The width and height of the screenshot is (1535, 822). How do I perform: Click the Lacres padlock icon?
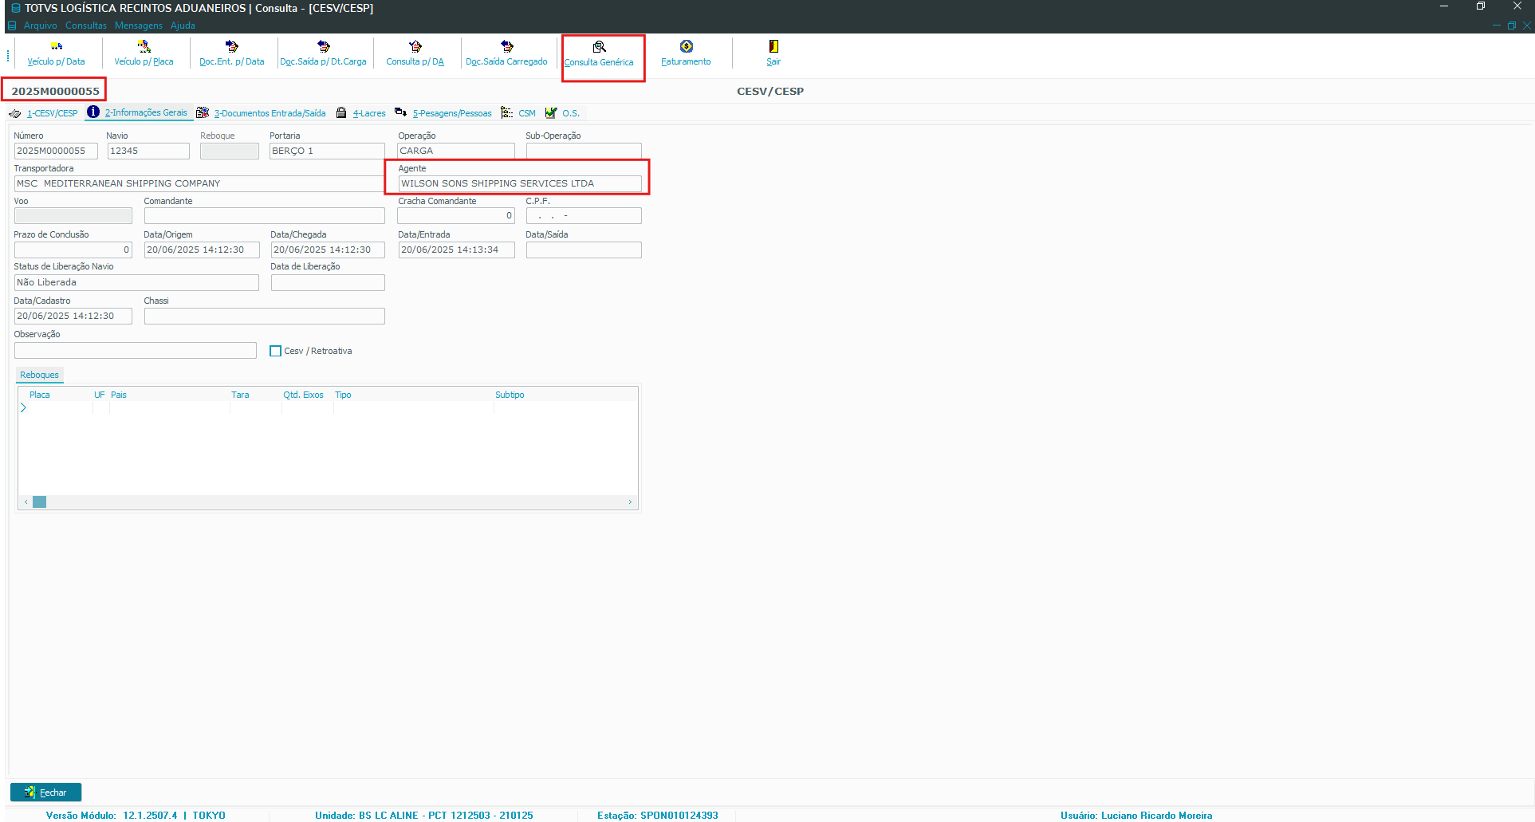(341, 113)
